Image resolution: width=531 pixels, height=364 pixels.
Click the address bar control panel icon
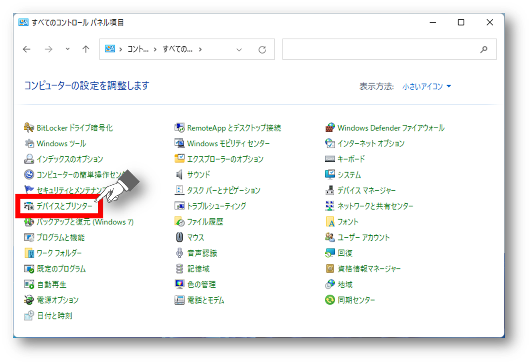[x=110, y=49]
